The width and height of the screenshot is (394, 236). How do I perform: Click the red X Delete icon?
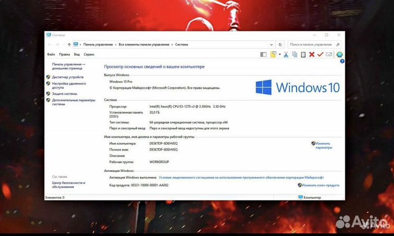(312, 54)
